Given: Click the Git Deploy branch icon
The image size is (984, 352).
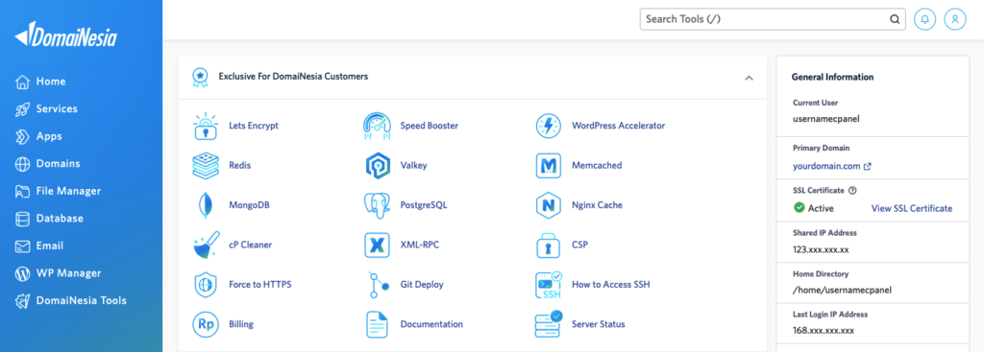Looking at the screenshot, I should coord(378,285).
